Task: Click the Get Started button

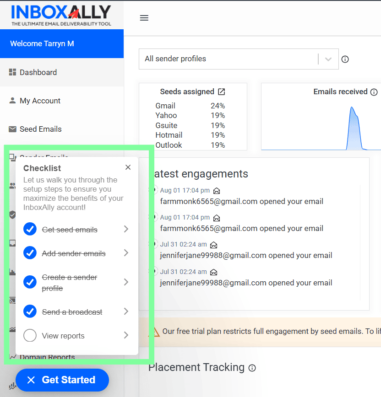Action: [62, 380]
